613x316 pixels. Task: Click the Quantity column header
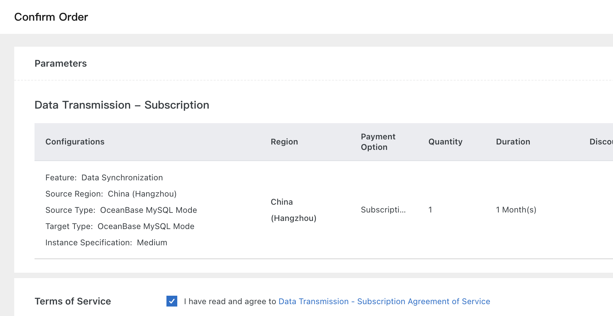click(445, 142)
